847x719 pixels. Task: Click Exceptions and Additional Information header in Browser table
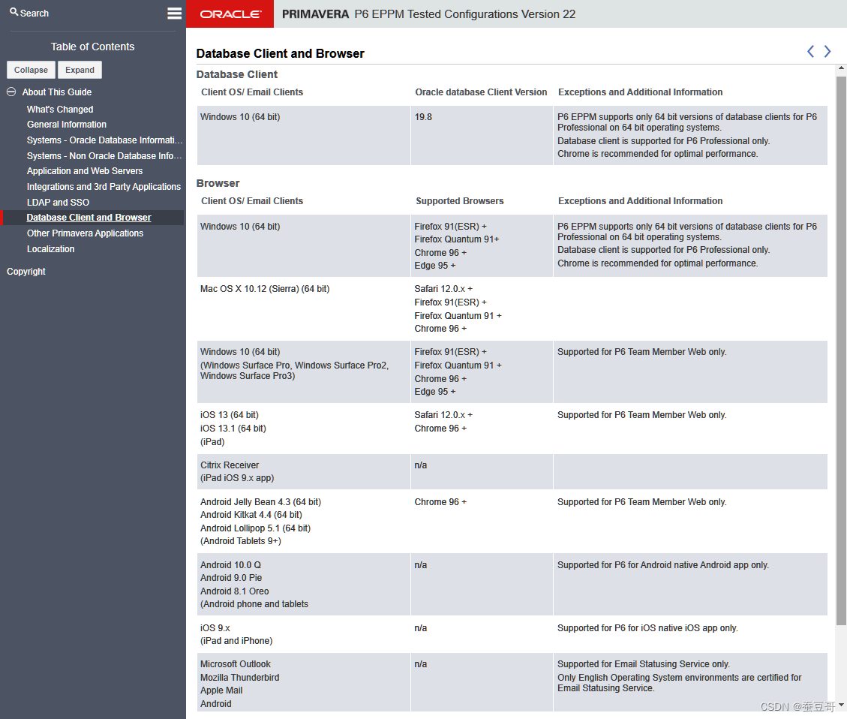pos(640,201)
